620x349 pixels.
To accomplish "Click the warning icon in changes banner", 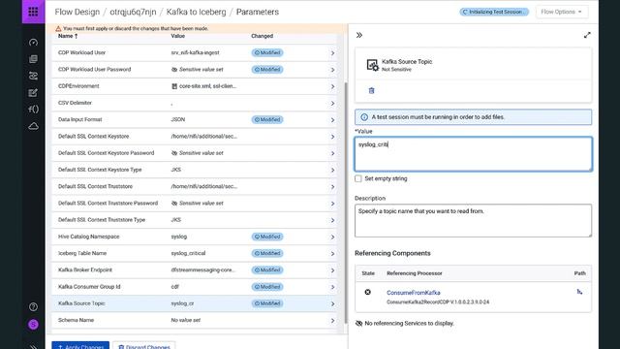I will (58, 28).
